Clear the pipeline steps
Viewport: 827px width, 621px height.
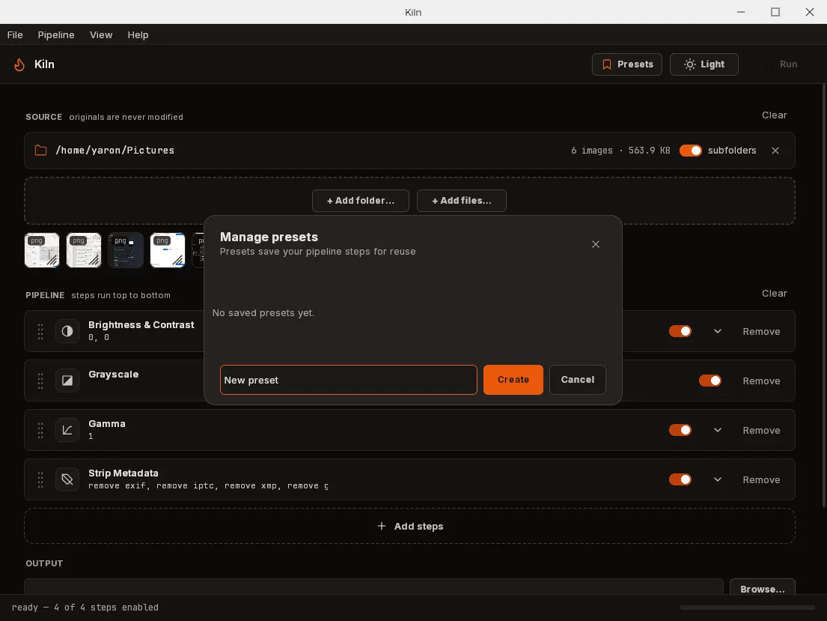(775, 293)
